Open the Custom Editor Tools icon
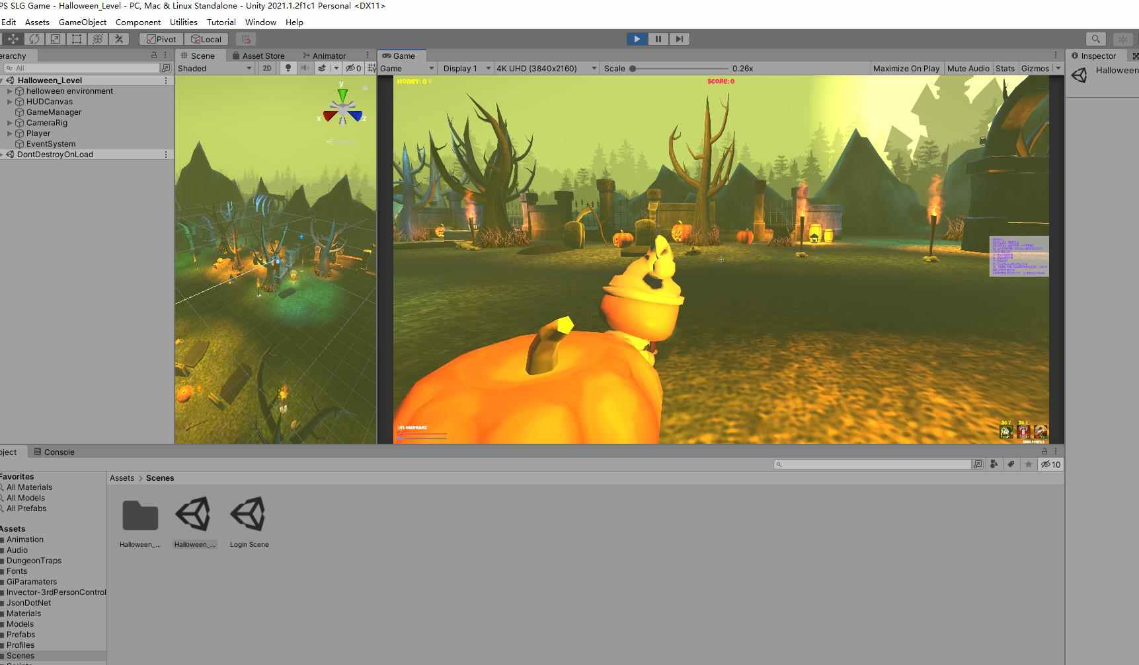This screenshot has height=665, width=1139. click(x=119, y=38)
